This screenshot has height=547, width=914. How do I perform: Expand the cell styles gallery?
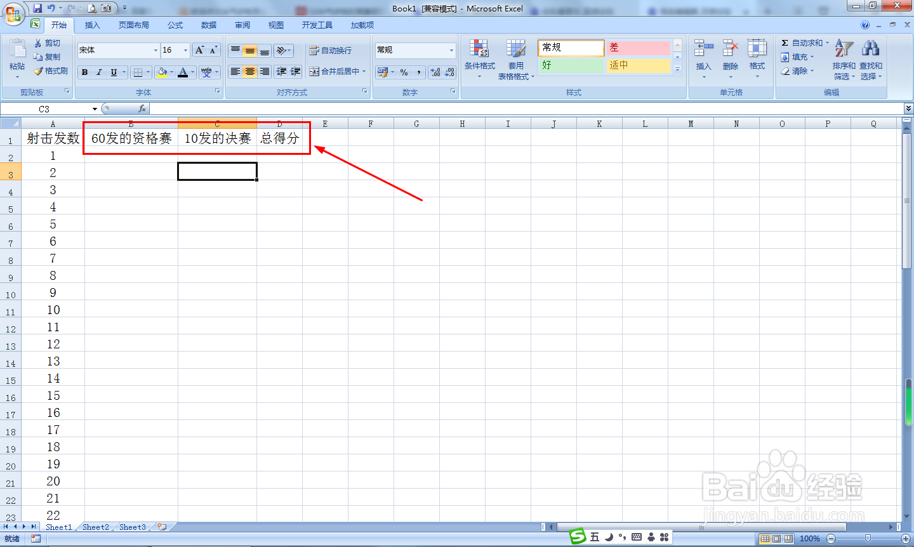(x=677, y=70)
